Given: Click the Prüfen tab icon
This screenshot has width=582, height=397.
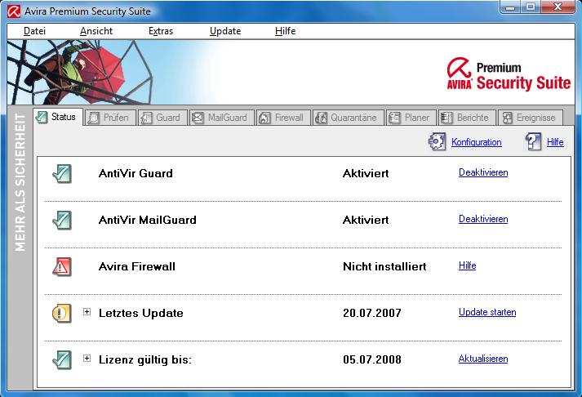Looking at the screenshot, I should coord(94,118).
